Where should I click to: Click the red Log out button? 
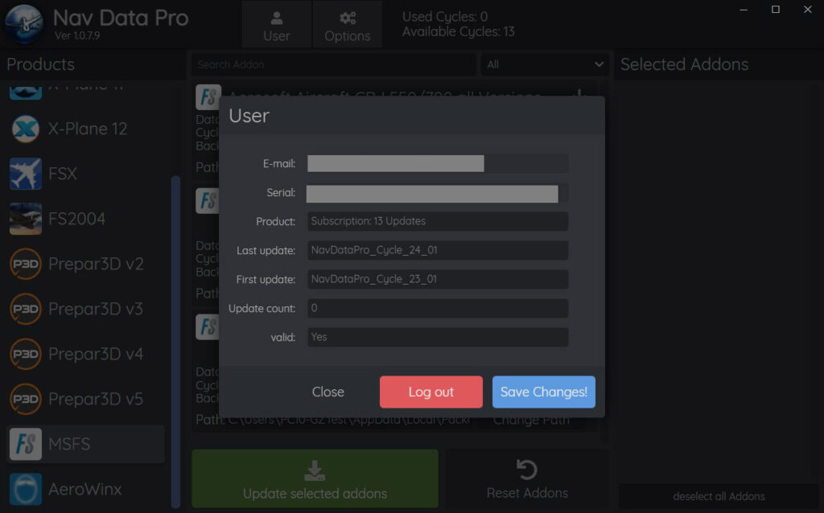(431, 392)
